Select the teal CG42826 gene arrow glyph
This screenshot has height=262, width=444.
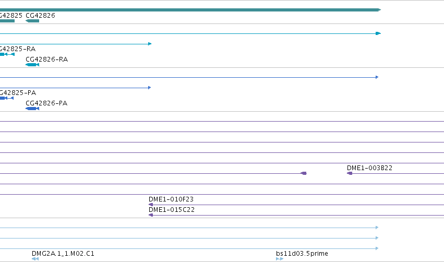32,21
